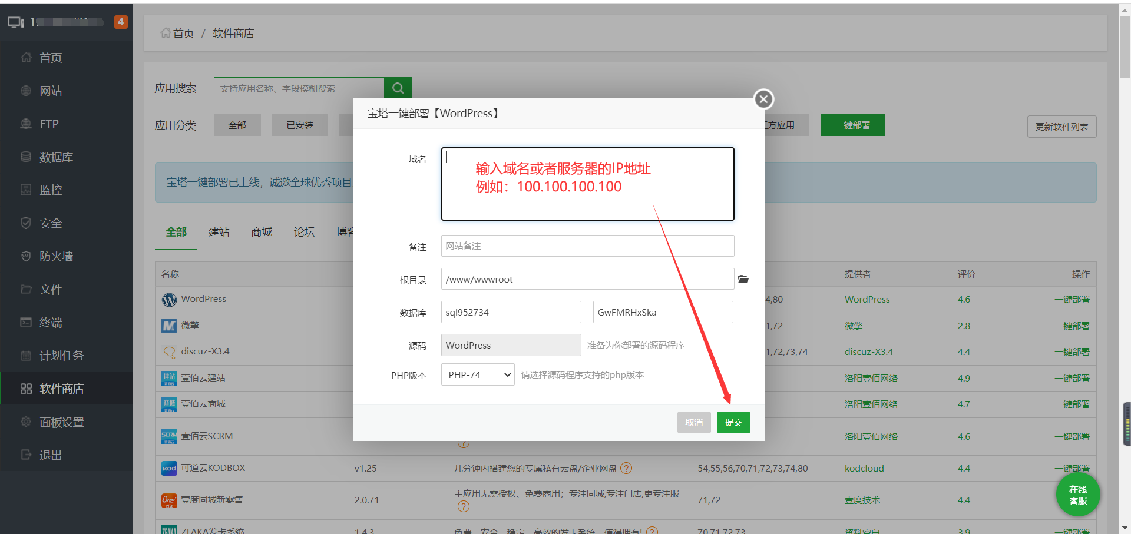
Task: Open the 安全 sidebar item
Action: point(66,223)
